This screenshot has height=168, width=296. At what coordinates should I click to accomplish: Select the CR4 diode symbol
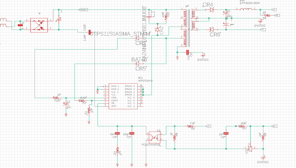click(212, 10)
